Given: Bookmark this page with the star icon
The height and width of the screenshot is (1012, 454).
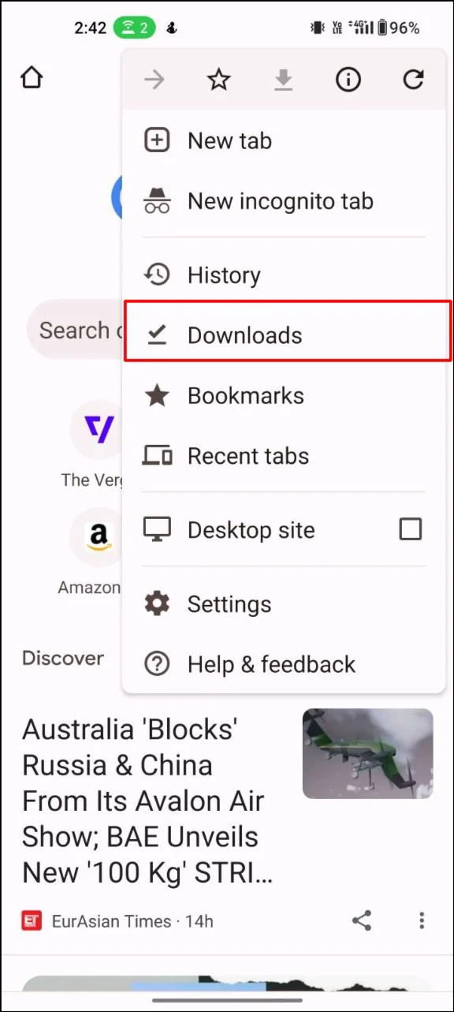Looking at the screenshot, I should coord(218,79).
